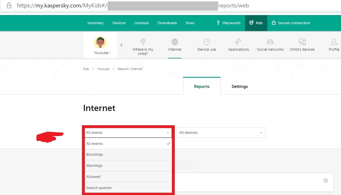
Task: Select Search queries filter option
Action: (x=128, y=188)
